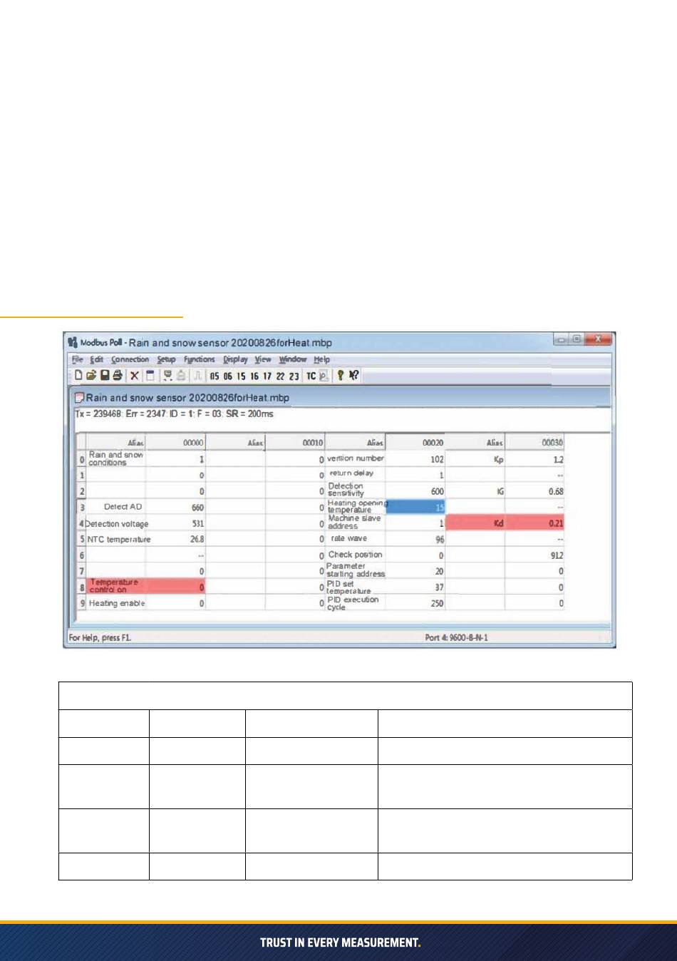Screen dimensions: 677x961
Task: Click function code 23 toolbar button
Action: [294, 376]
